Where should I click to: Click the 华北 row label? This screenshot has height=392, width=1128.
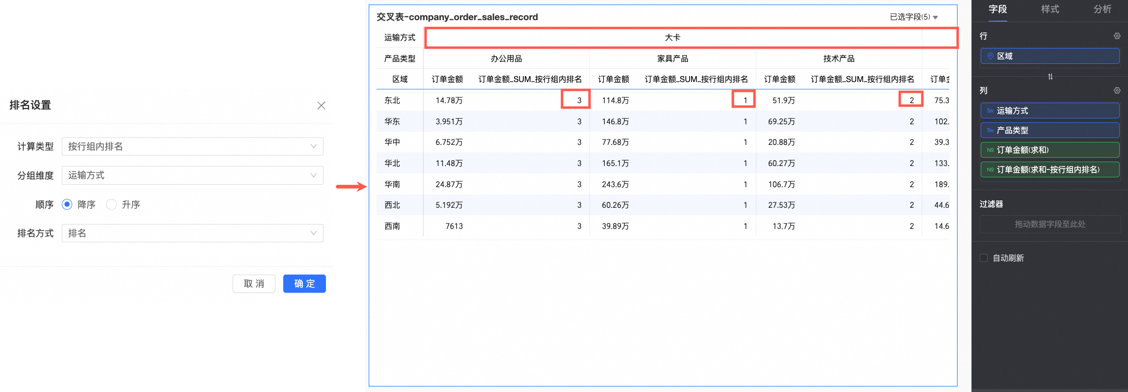pos(392,163)
